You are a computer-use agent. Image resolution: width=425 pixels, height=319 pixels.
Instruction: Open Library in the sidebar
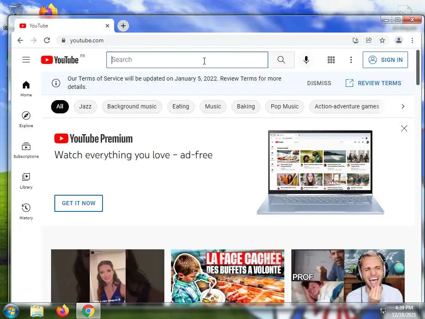click(x=26, y=181)
